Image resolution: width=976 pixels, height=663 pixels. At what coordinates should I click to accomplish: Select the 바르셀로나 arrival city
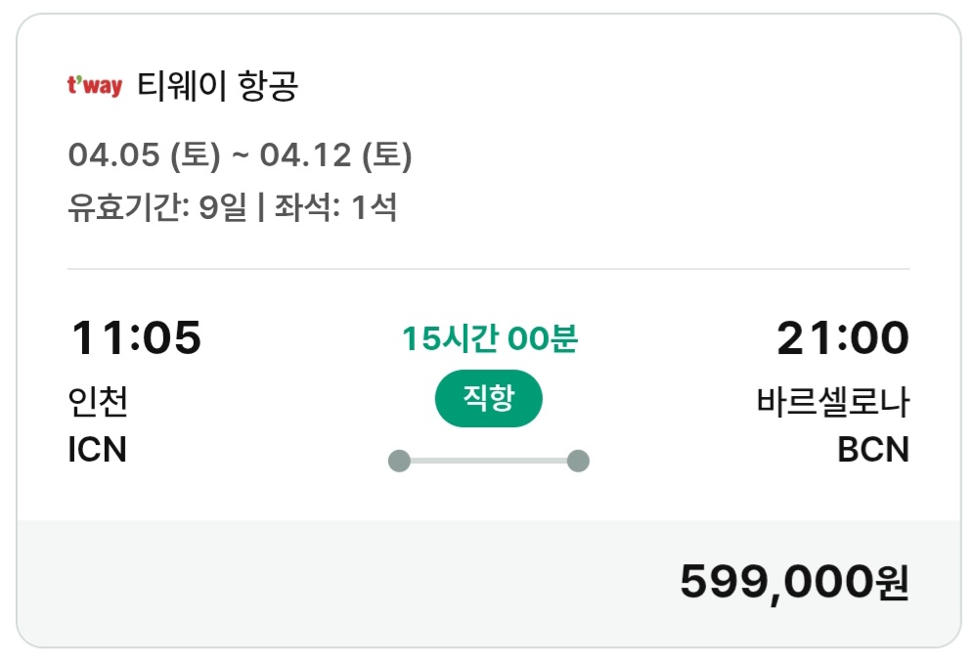(832, 401)
